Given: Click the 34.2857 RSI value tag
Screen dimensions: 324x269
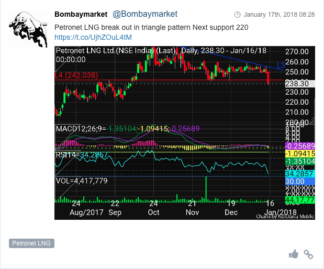Looking at the screenshot, I should pyautogui.click(x=300, y=174).
